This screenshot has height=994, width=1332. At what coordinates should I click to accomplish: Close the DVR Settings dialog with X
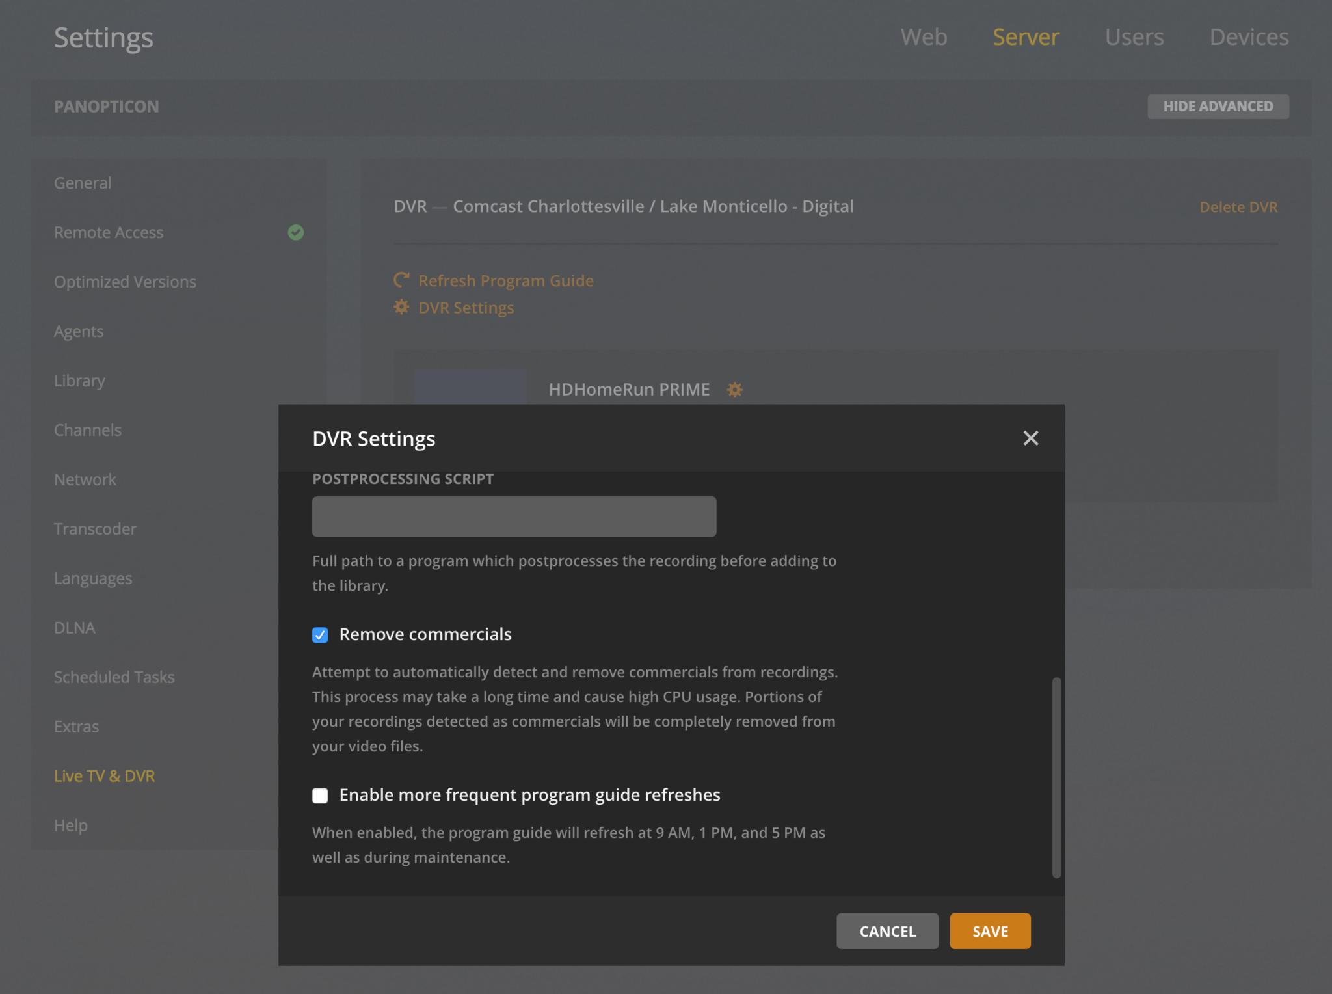pos(1030,438)
